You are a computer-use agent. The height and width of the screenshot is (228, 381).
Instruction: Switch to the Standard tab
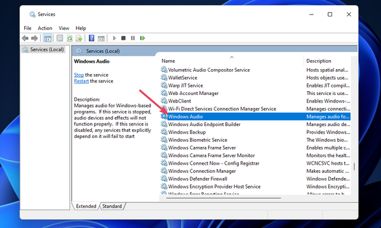point(112,206)
